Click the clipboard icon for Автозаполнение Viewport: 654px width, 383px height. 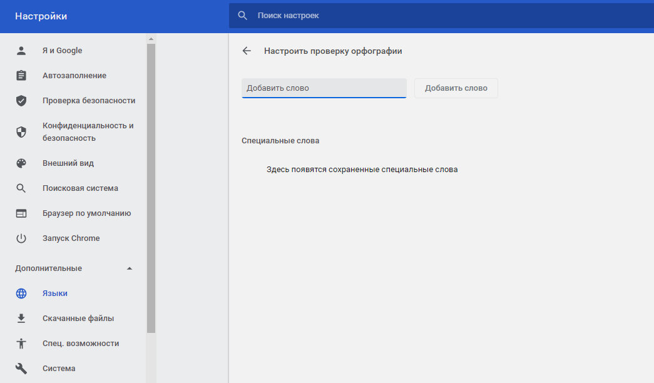21,76
